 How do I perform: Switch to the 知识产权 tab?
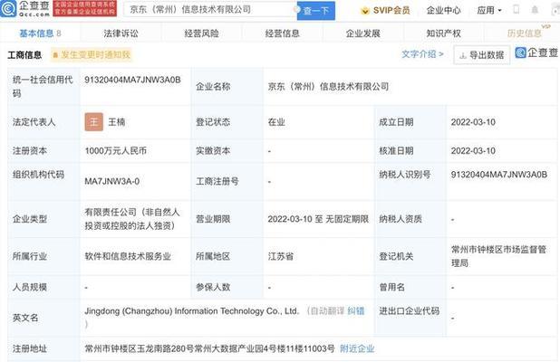(444, 33)
